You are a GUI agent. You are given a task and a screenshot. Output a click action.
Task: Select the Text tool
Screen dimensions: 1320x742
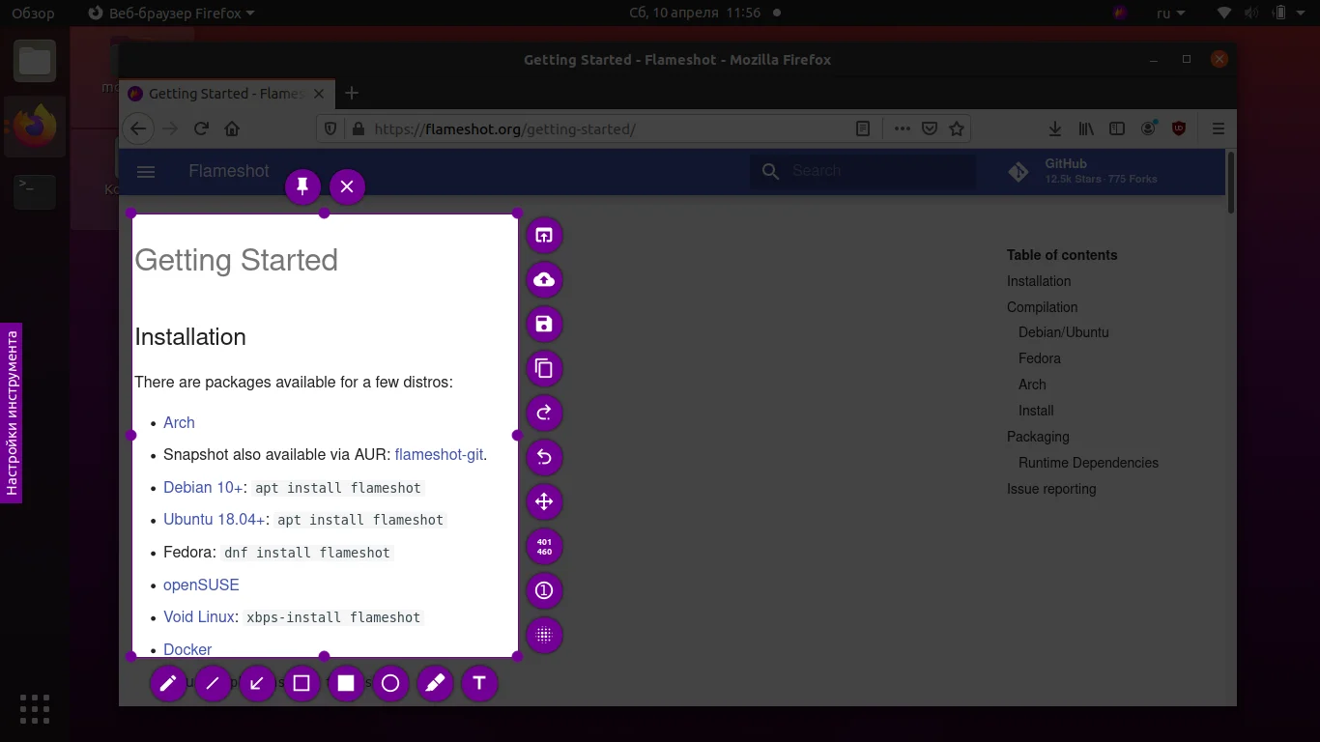tap(479, 684)
